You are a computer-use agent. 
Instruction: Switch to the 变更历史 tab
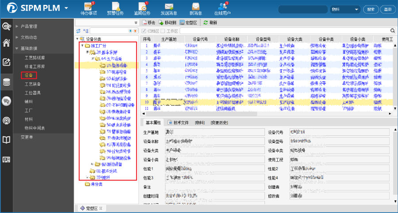(219, 122)
